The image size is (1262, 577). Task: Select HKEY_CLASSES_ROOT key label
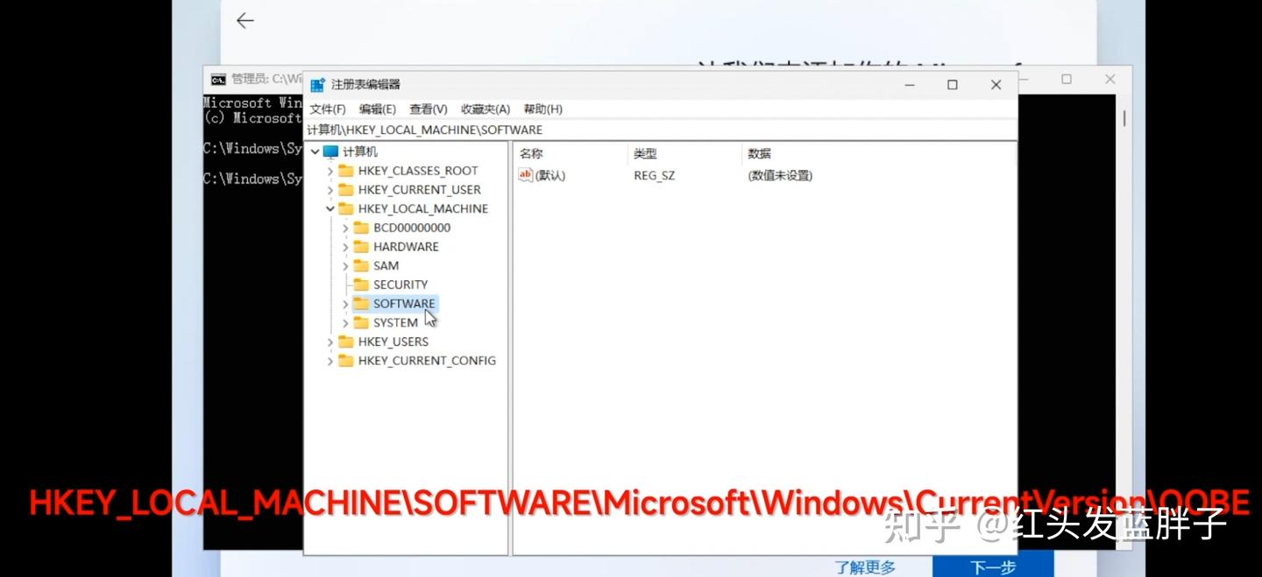(x=418, y=171)
